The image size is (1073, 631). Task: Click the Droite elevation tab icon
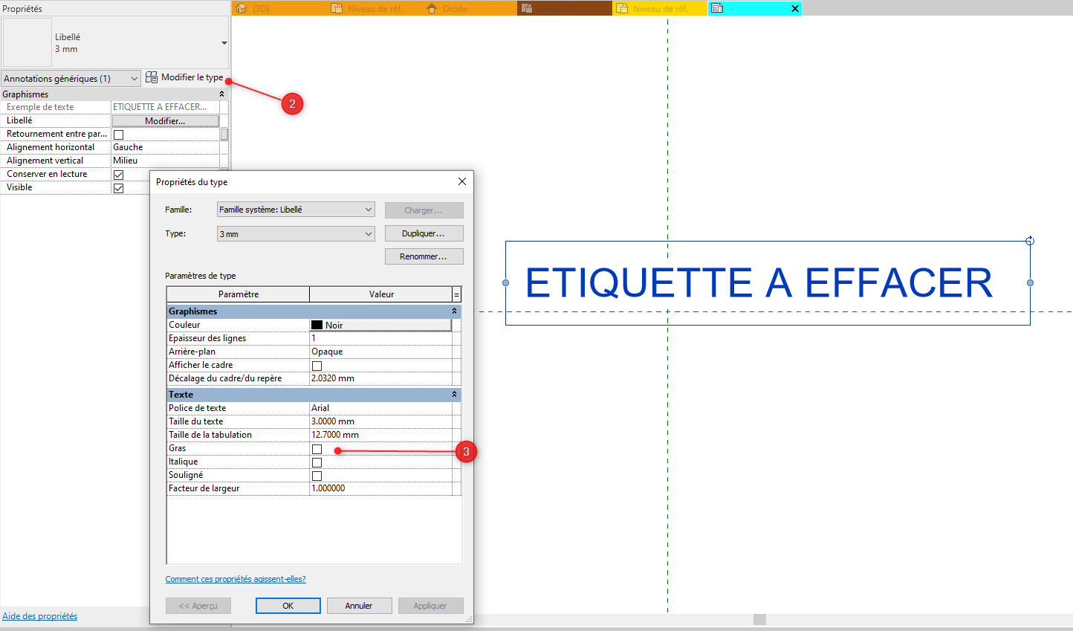pos(432,8)
